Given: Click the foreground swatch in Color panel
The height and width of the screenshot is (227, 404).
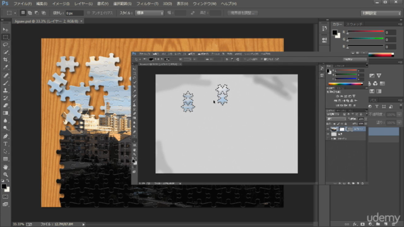Looking at the screenshot, I should click(x=335, y=32).
